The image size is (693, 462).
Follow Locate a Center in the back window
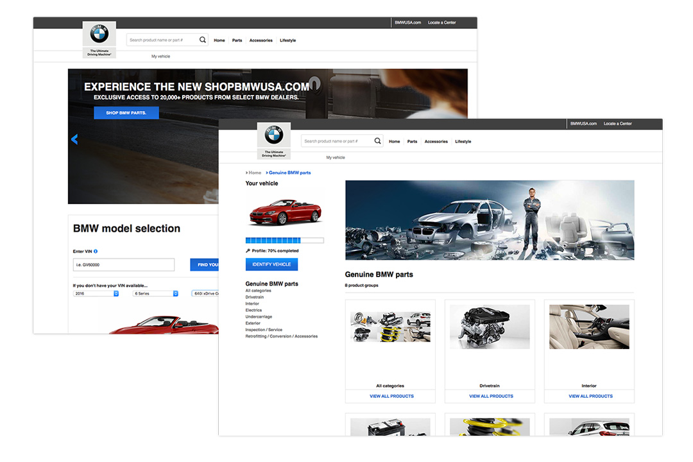tap(441, 22)
